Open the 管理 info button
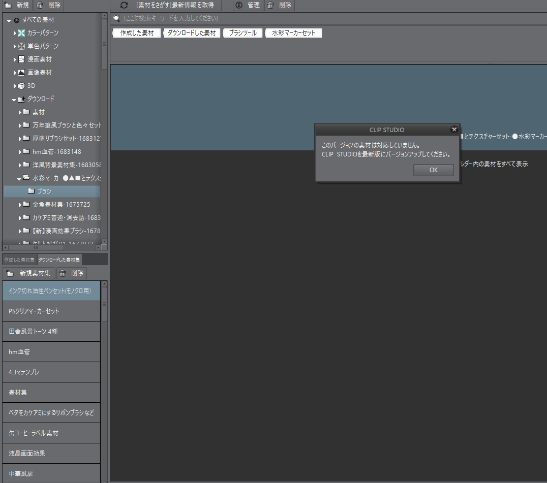The width and height of the screenshot is (547, 483). [248, 5]
